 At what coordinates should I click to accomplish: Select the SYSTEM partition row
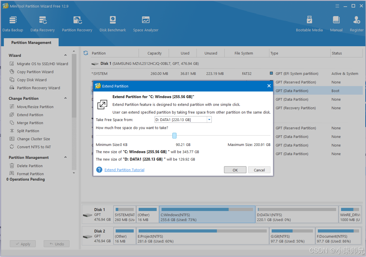coord(226,73)
